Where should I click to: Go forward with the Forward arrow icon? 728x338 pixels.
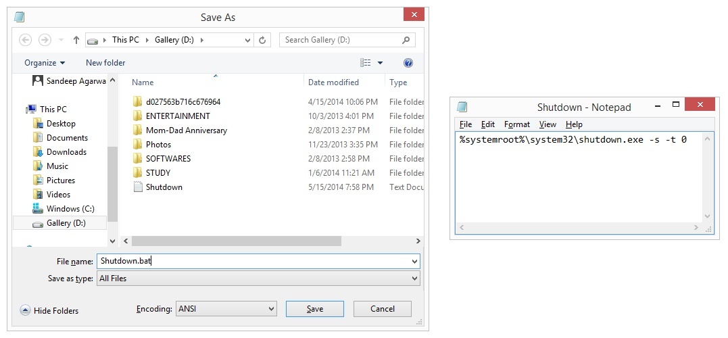click(45, 40)
